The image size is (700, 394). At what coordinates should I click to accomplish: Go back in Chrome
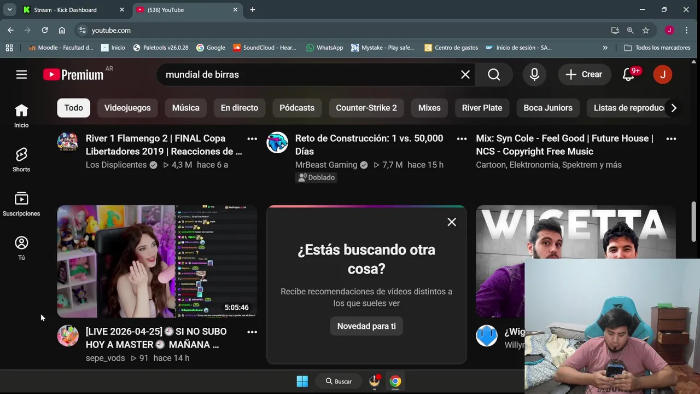pyautogui.click(x=10, y=30)
